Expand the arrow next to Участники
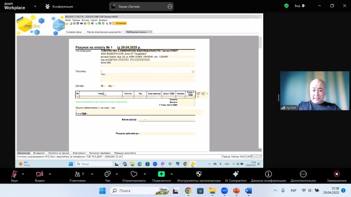The height and width of the screenshot is (197, 351). (x=92, y=174)
